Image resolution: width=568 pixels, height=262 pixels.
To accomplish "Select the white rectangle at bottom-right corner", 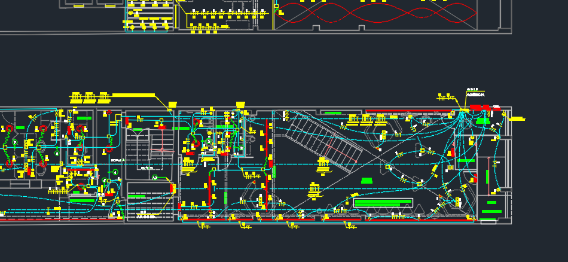I will pyautogui.click(x=488, y=222).
